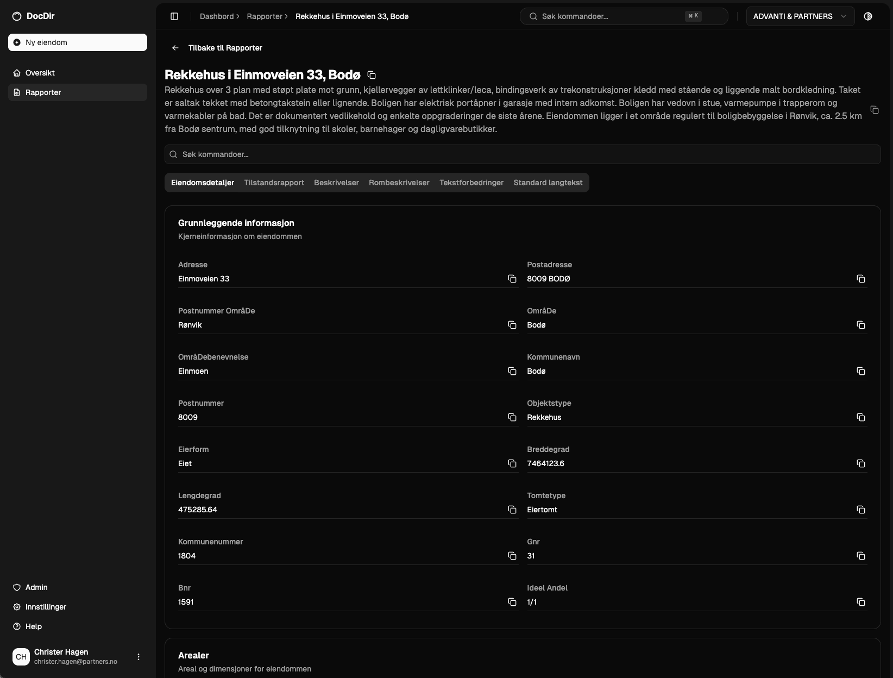Open the ADVANTI & PARTNERS workspace dropdown
The height and width of the screenshot is (678, 893).
800,16
